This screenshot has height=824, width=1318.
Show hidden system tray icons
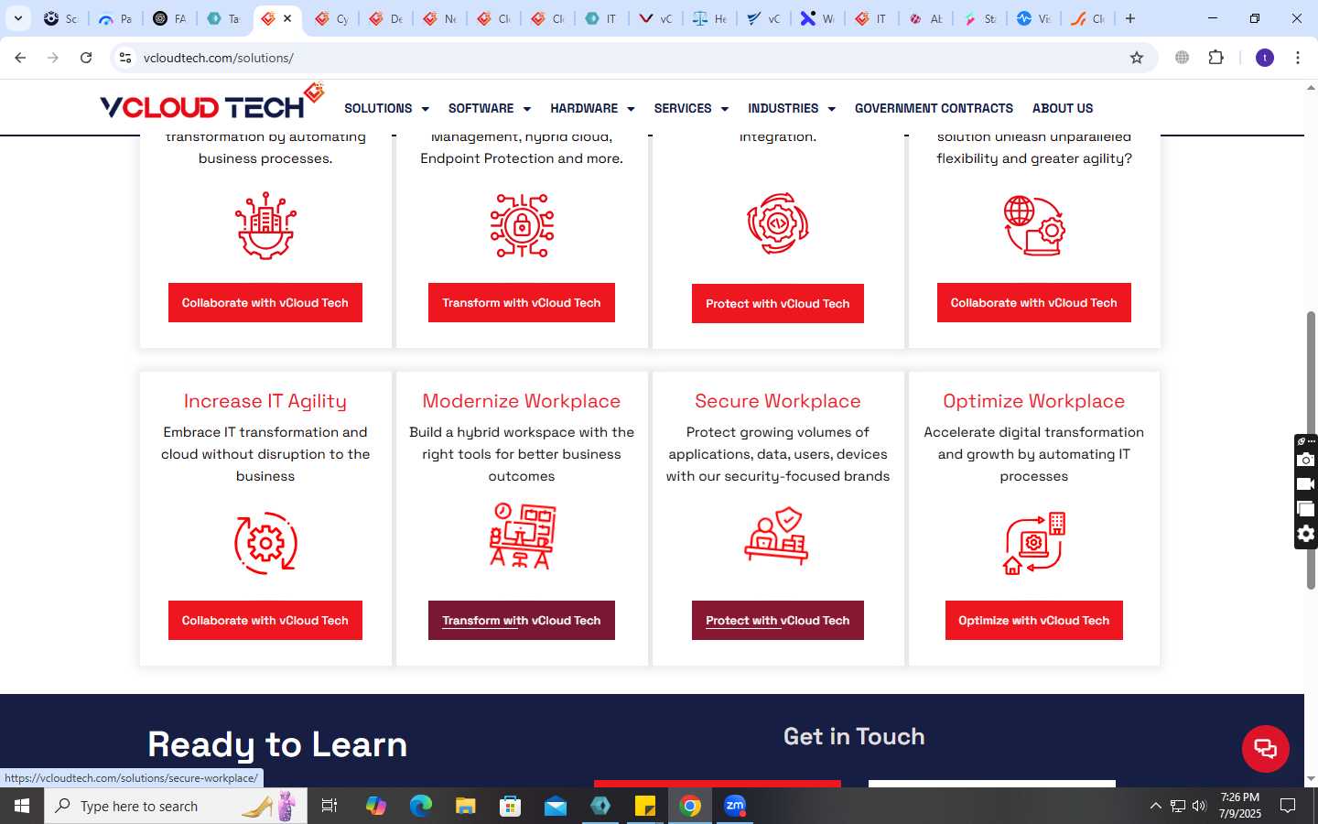(1155, 806)
